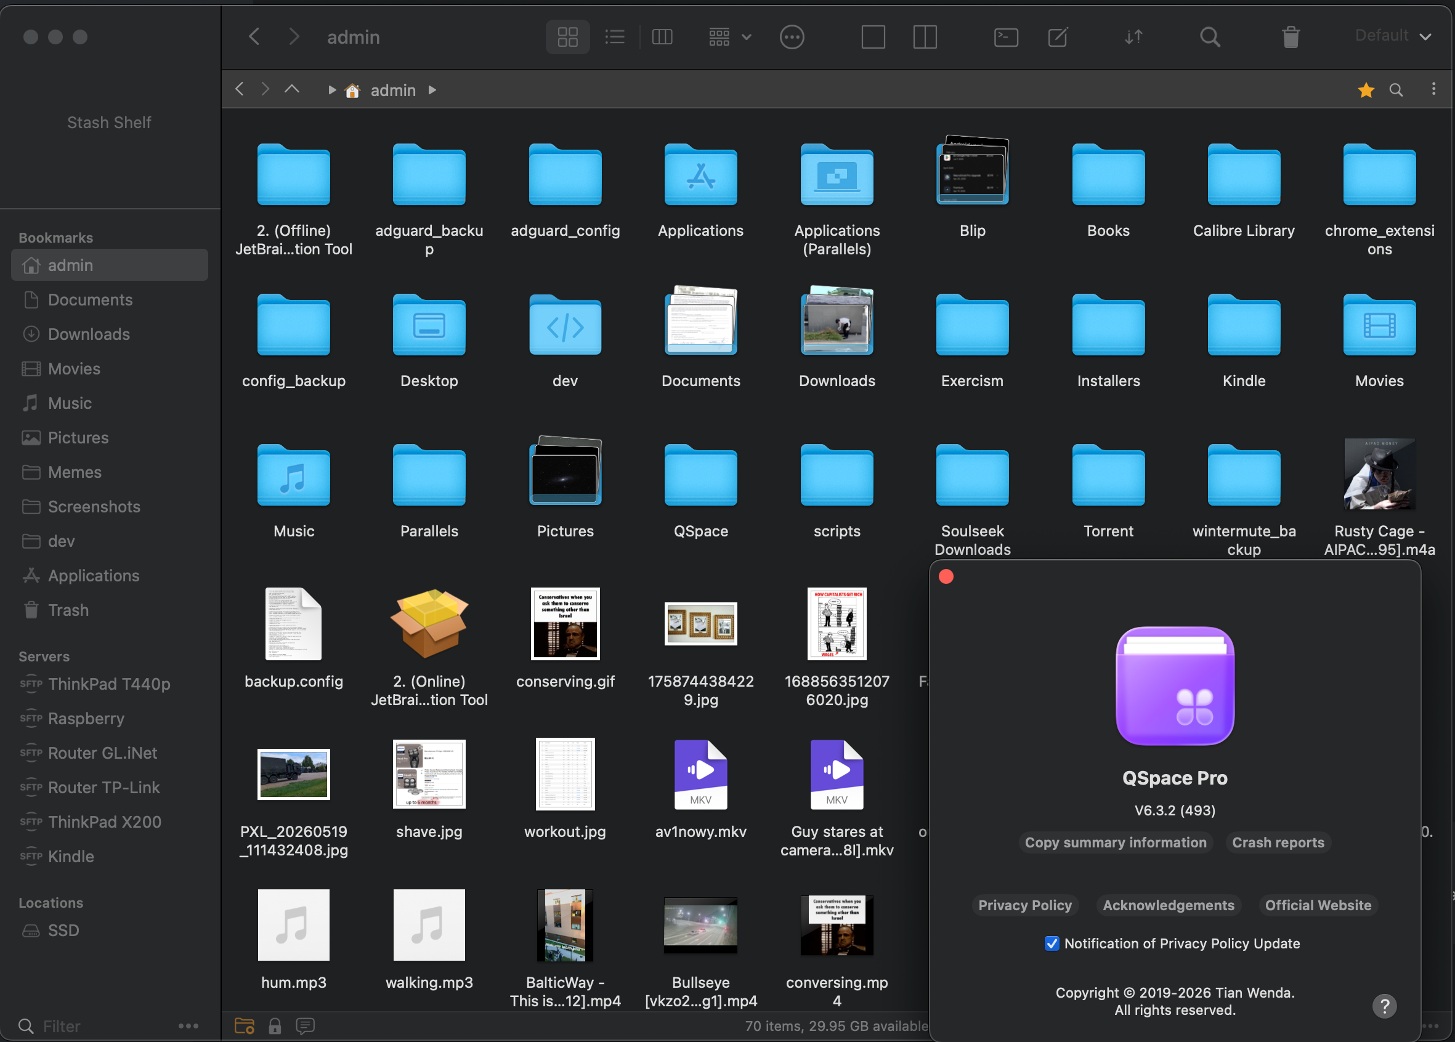Open Router GL.iNet server in sidebar
1455x1042 pixels.
point(110,753)
